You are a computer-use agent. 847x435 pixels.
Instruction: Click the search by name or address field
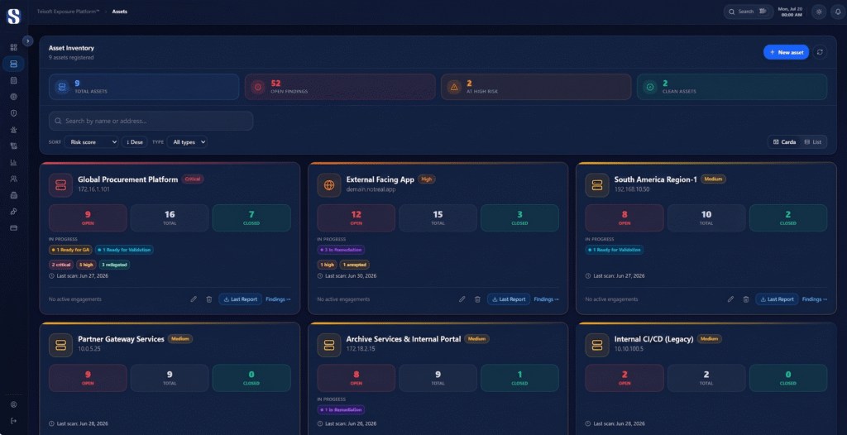[x=151, y=121]
